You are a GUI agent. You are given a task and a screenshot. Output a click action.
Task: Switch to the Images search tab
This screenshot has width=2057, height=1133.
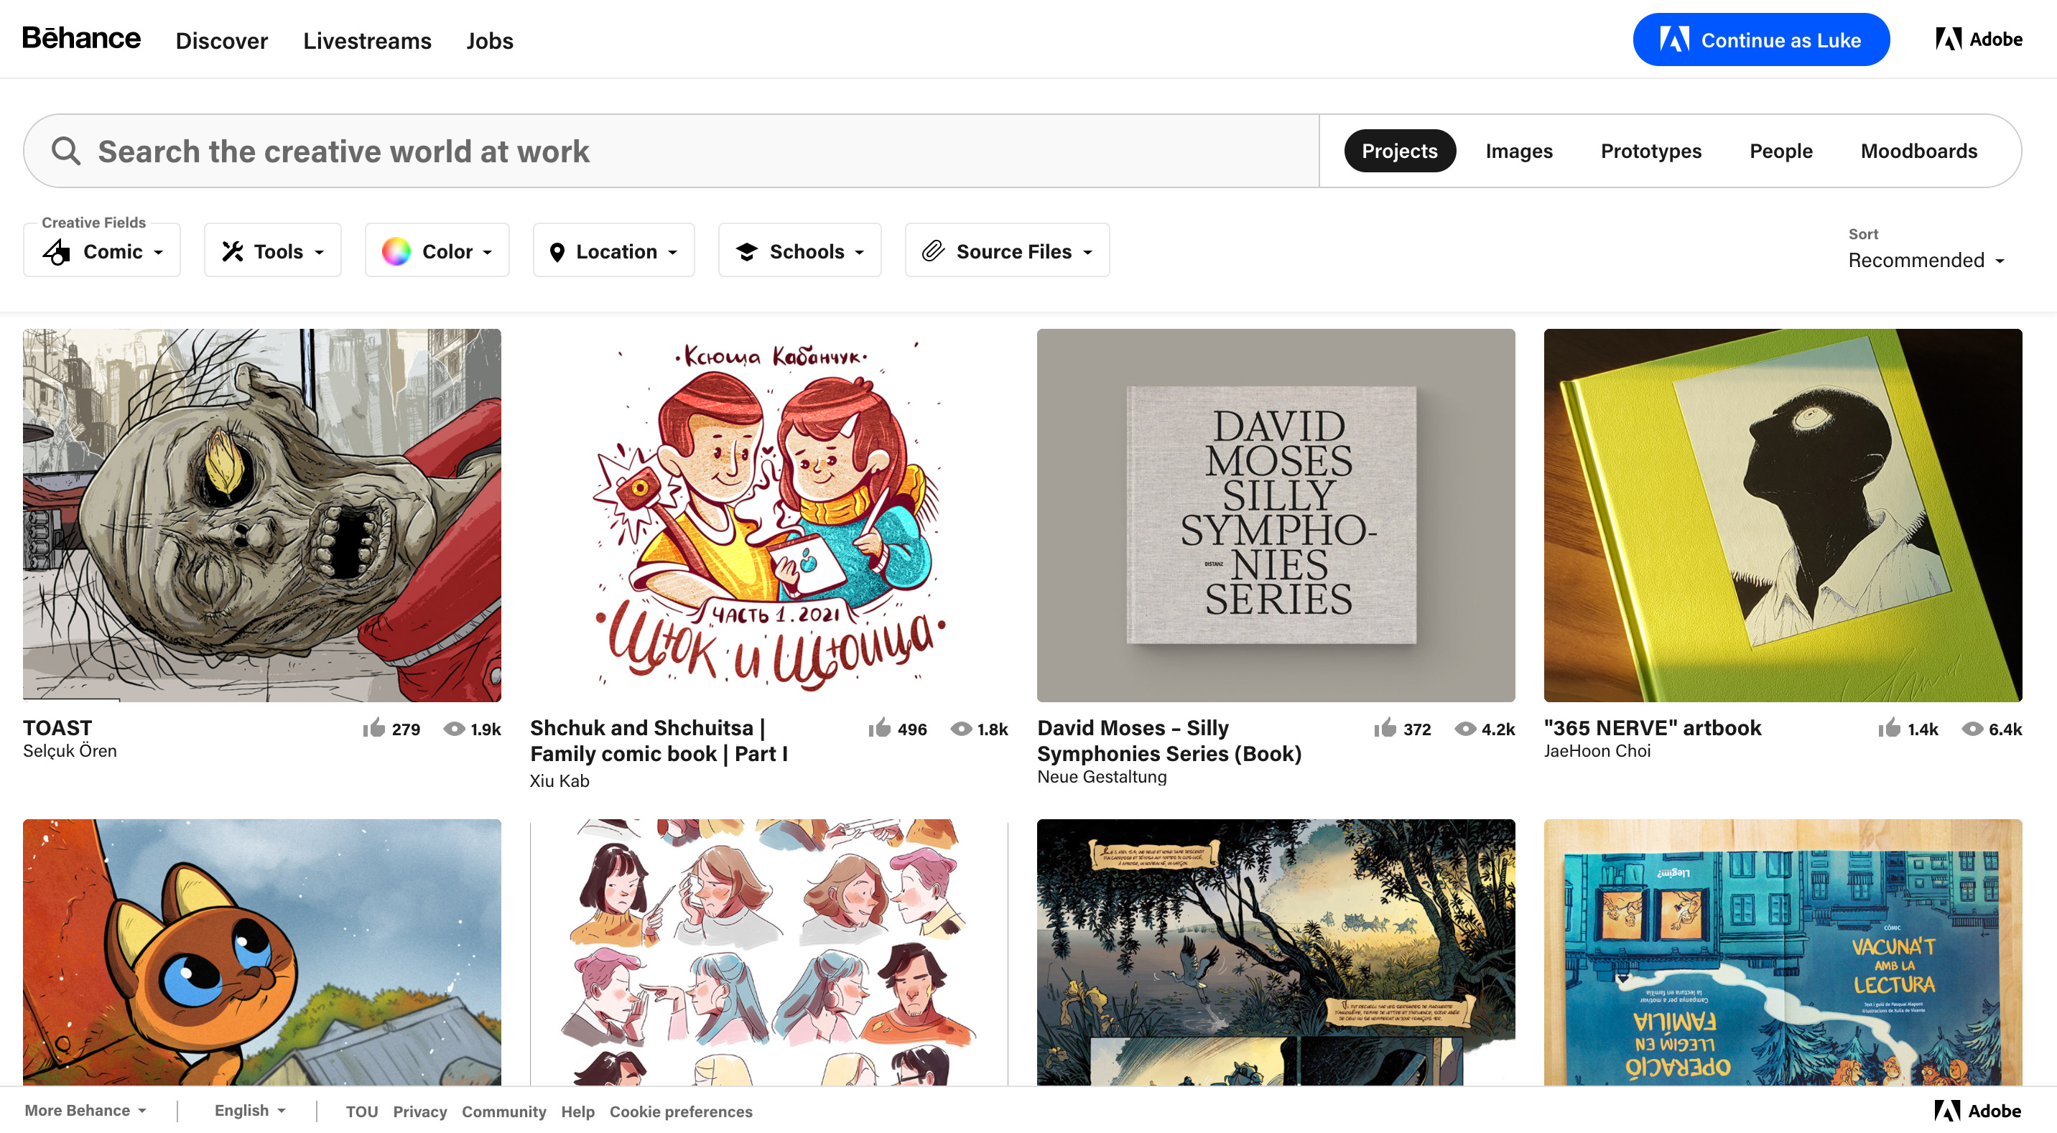coord(1518,151)
